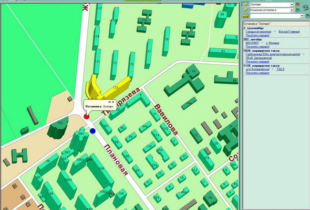Click the blue stop marker on map
The image size is (310, 210).
[x=92, y=131]
